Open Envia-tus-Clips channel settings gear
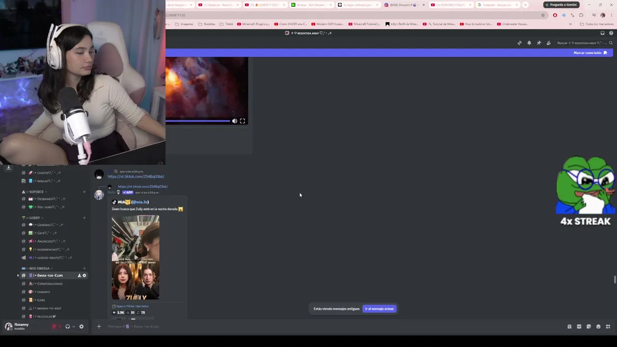 point(84,276)
